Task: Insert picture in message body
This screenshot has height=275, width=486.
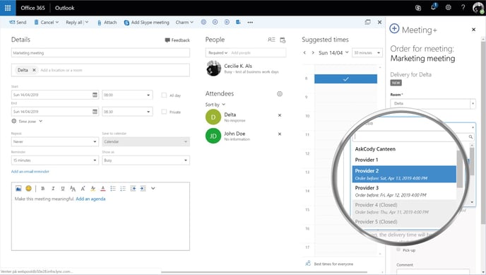Action: coord(18,188)
